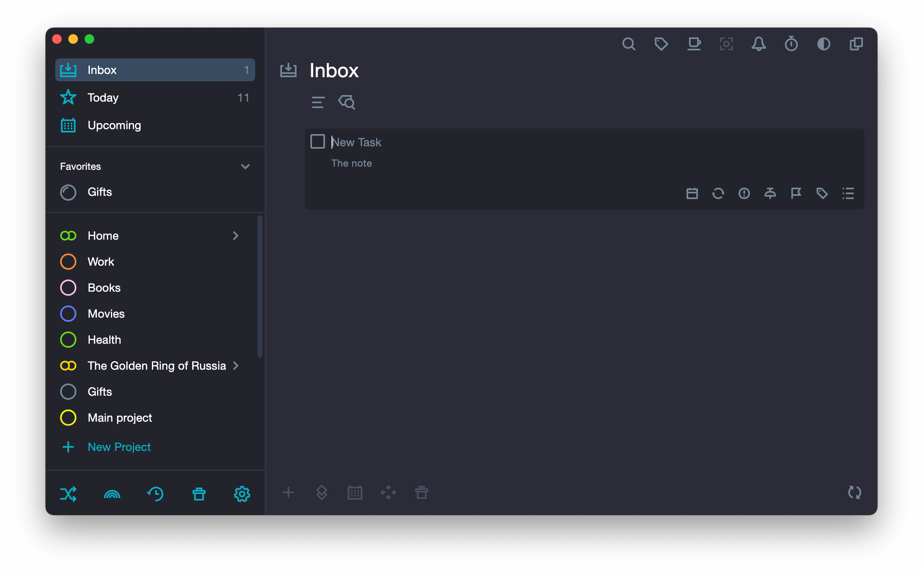Set task deadline alert icon
923x572 pixels.
pyautogui.click(x=744, y=193)
